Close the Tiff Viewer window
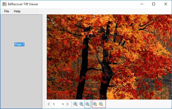The height and width of the screenshot is (109, 172). pos(166,4)
